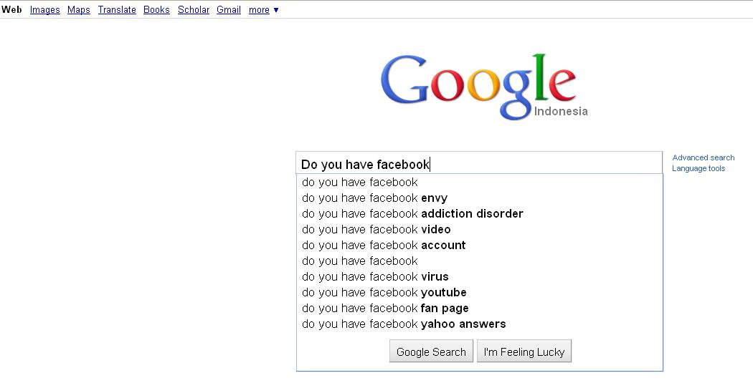Select 'facebook yahoo answers' suggestion

(x=479, y=324)
